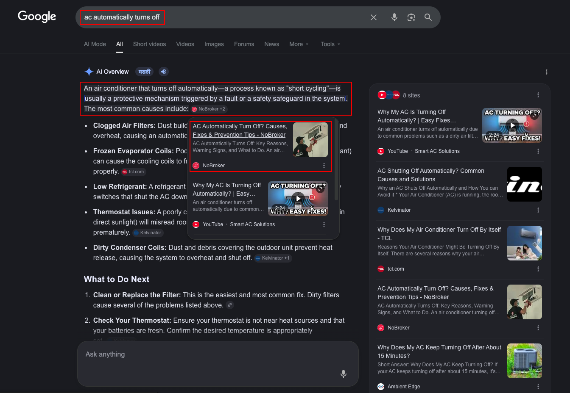Click the Kelvinator chip after Thermostat Issues
The image size is (570, 393).
(148, 232)
